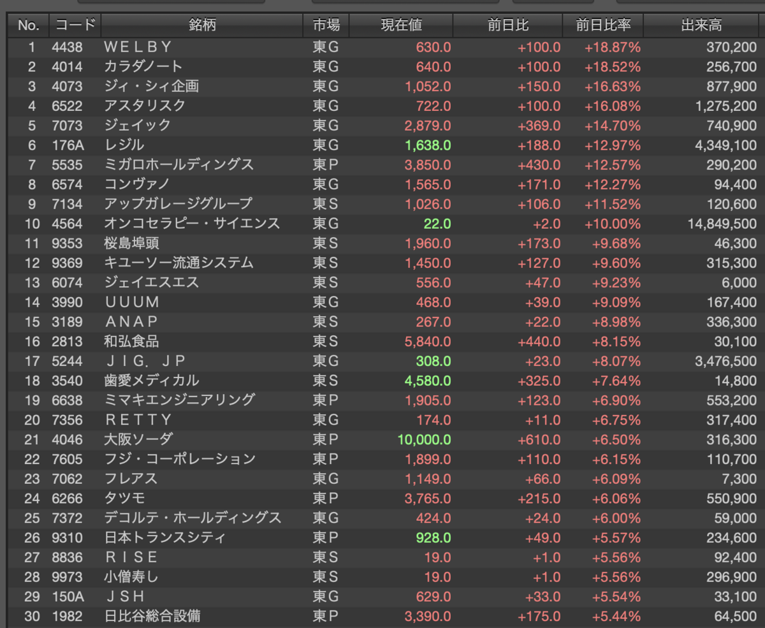Viewport: 765px width, 628px height.
Task: Click the ジェイエスエス stock name
Action: [151, 282]
